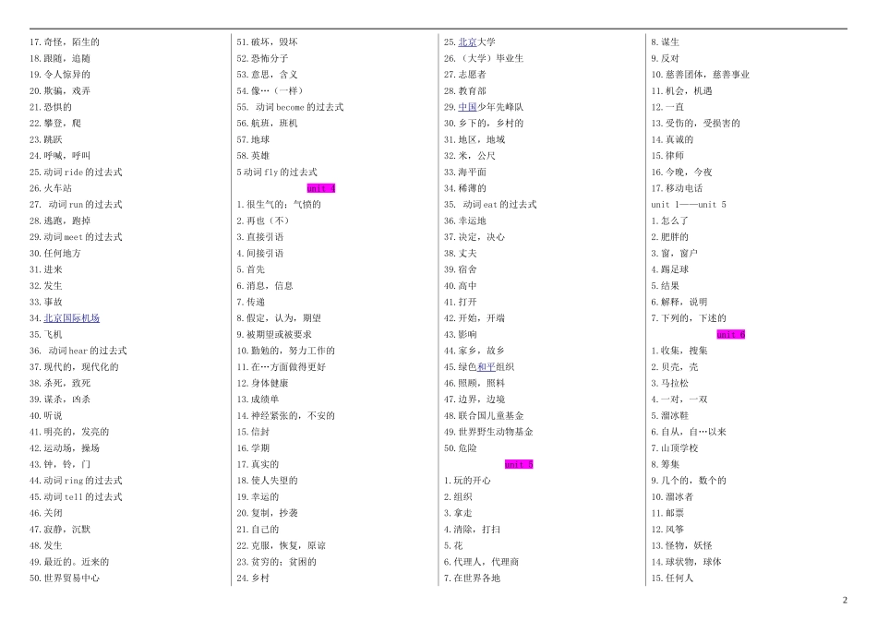Click line '14.神经紧张的,不安的'
Viewport: 877px width, 620px height.
click(286, 415)
